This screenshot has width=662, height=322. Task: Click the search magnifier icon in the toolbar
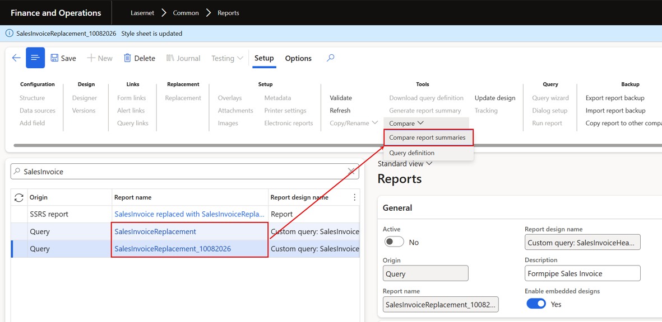point(331,58)
